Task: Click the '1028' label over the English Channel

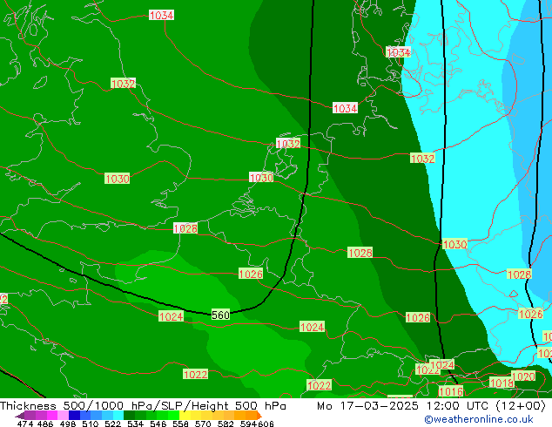Action: pyautogui.click(x=185, y=228)
